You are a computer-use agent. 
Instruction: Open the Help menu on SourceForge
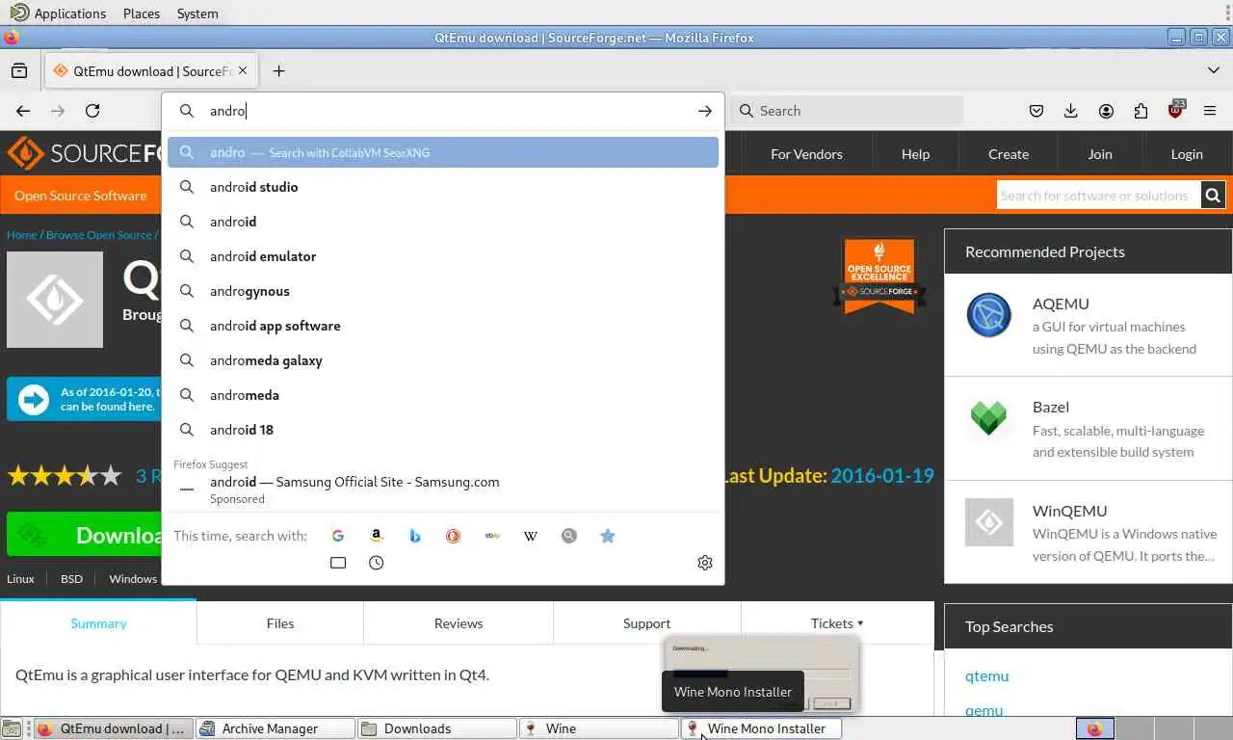[x=915, y=154]
